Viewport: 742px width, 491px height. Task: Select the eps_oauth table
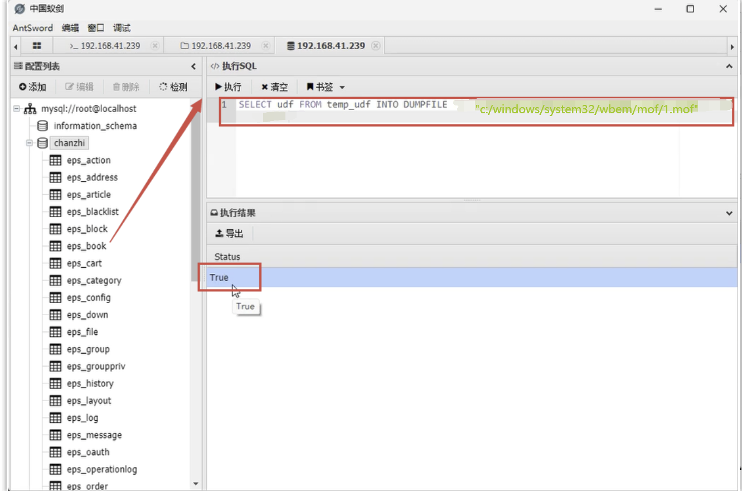point(88,453)
